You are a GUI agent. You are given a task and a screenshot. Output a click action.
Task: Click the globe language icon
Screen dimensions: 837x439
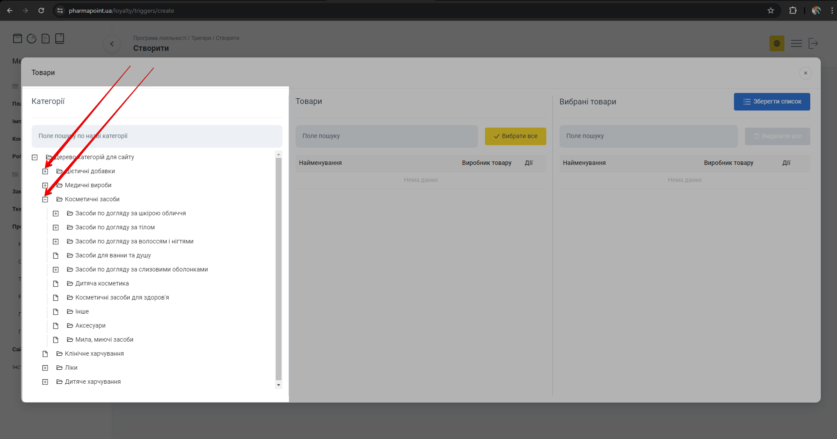click(776, 43)
